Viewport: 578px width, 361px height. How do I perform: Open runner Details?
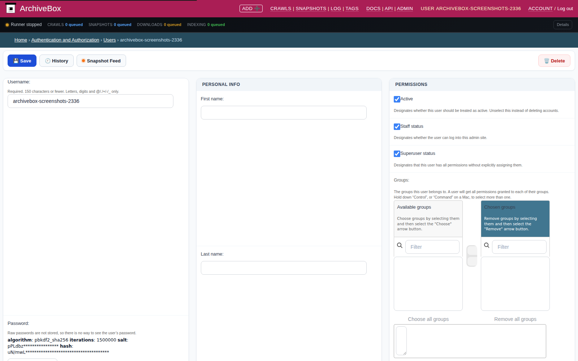pyautogui.click(x=562, y=25)
